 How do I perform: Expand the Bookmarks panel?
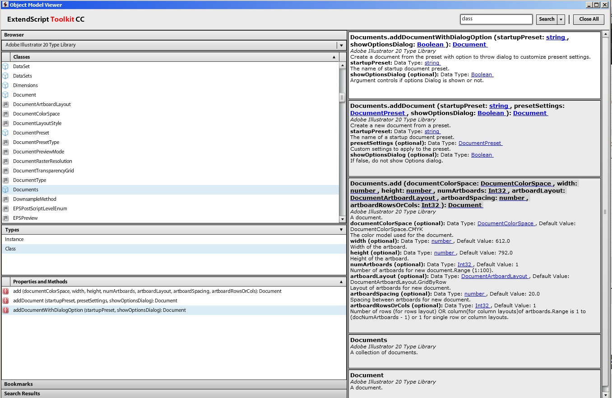(x=174, y=384)
